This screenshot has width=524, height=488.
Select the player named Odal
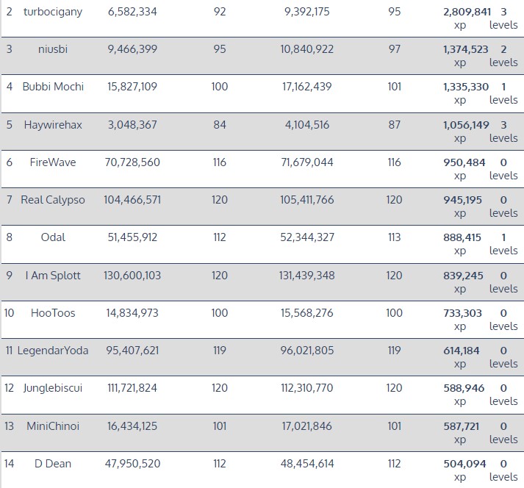tap(53, 237)
